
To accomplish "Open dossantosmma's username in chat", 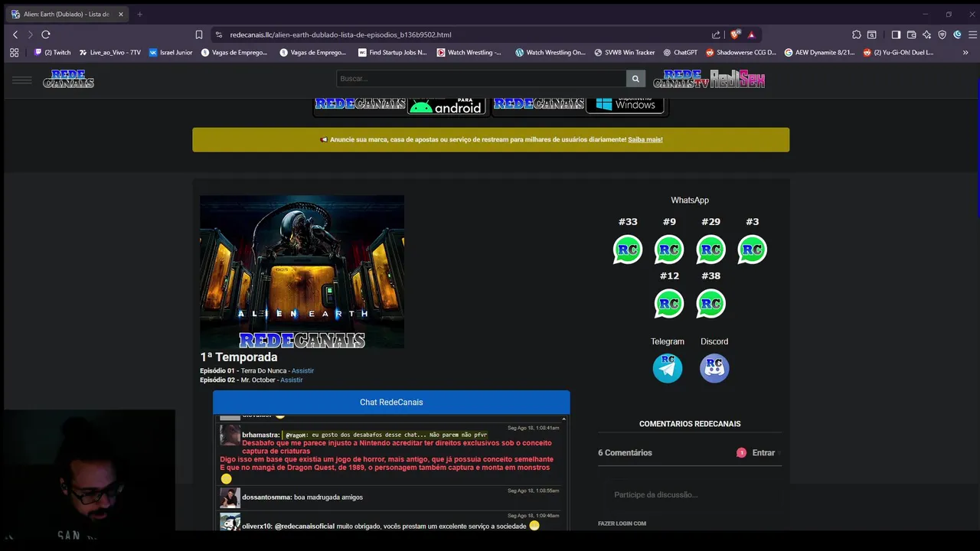I will pyautogui.click(x=266, y=497).
